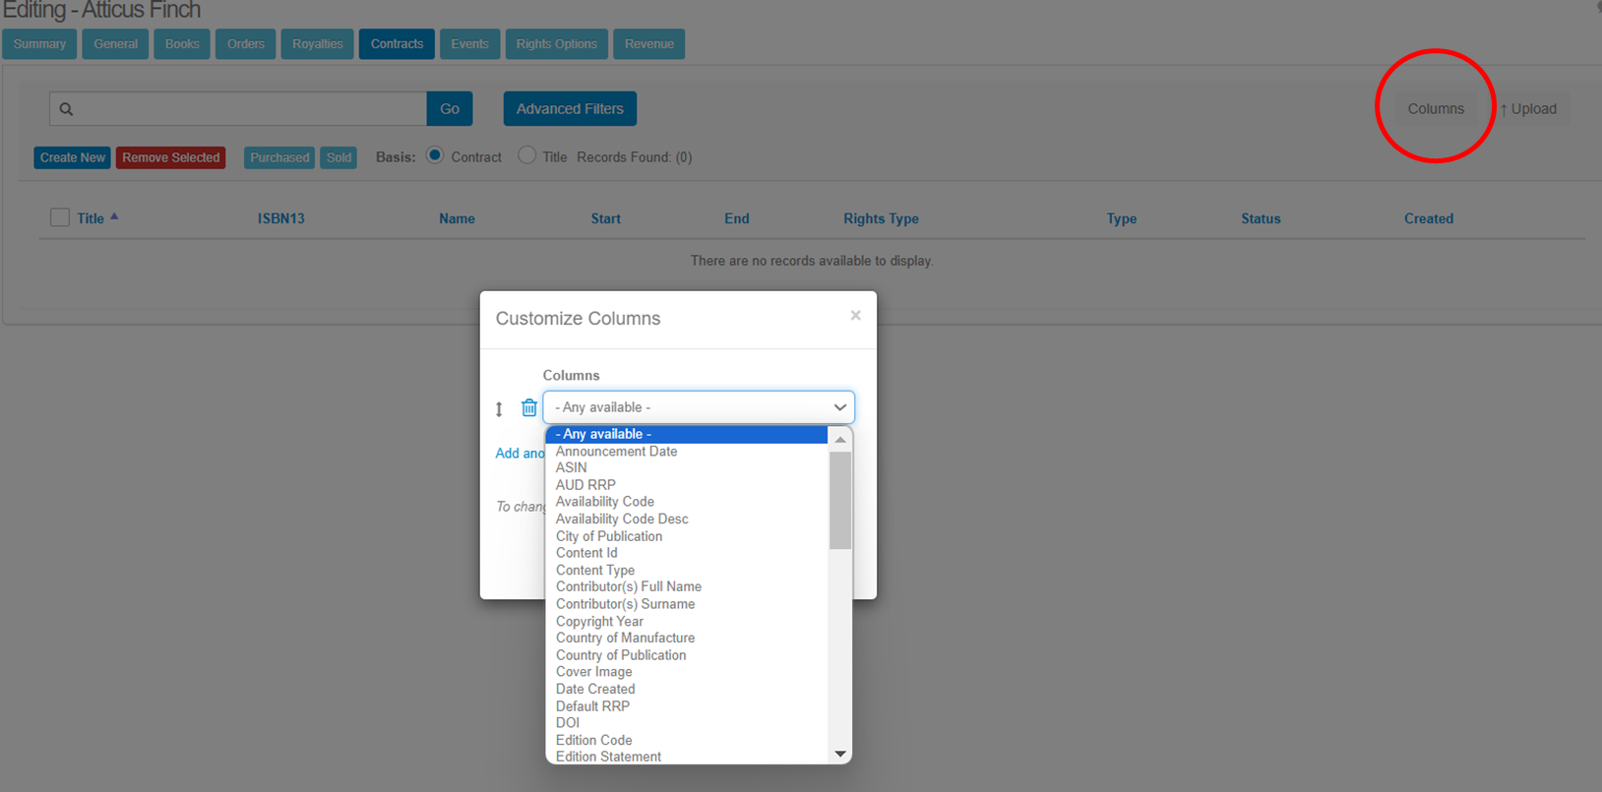The image size is (1602, 792).
Task: Toggle the select-all checkbox in table header
Action: point(60,217)
